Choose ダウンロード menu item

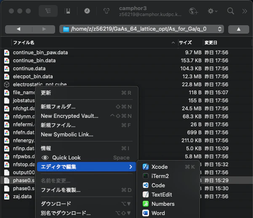[x=86, y=204]
